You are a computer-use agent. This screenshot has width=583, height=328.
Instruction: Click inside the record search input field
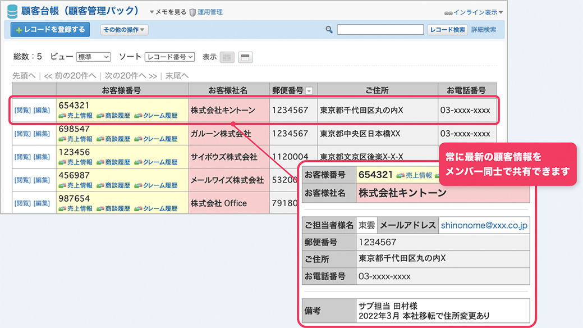(x=380, y=29)
